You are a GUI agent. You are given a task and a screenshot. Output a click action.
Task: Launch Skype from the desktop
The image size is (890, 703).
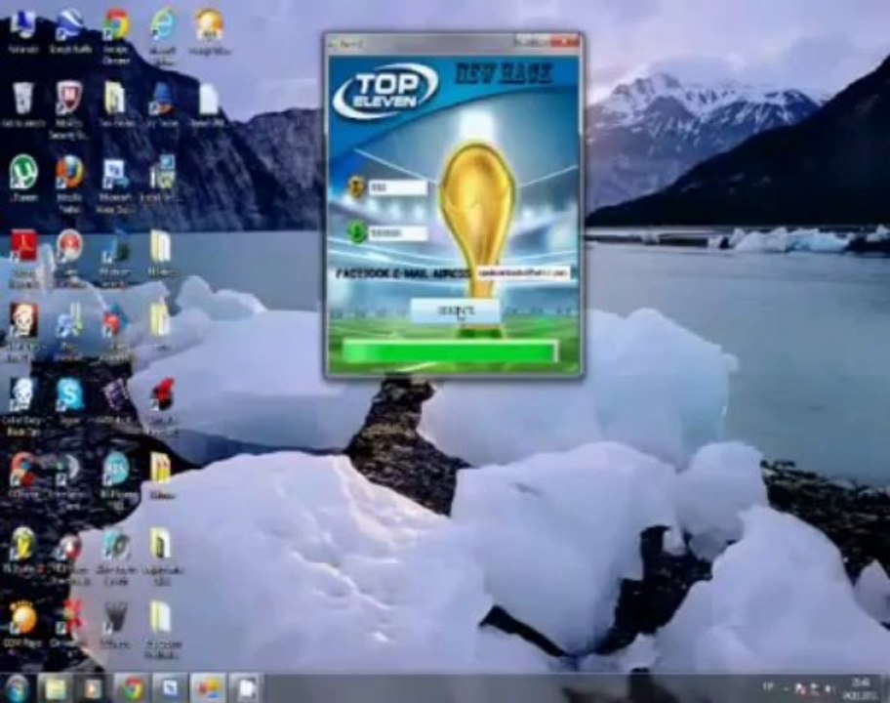pos(69,401)
